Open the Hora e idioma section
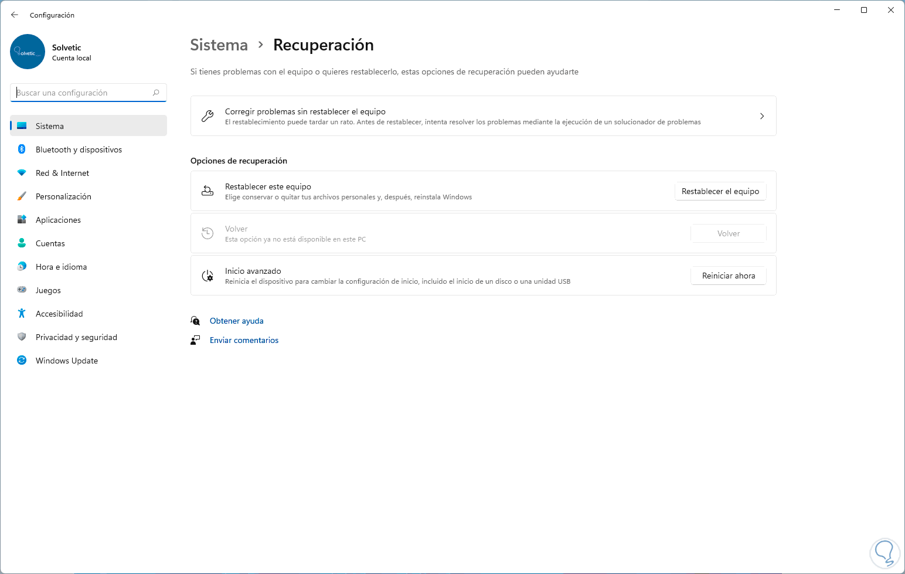Viewport: 905px width, 574px height. [61, 267]
